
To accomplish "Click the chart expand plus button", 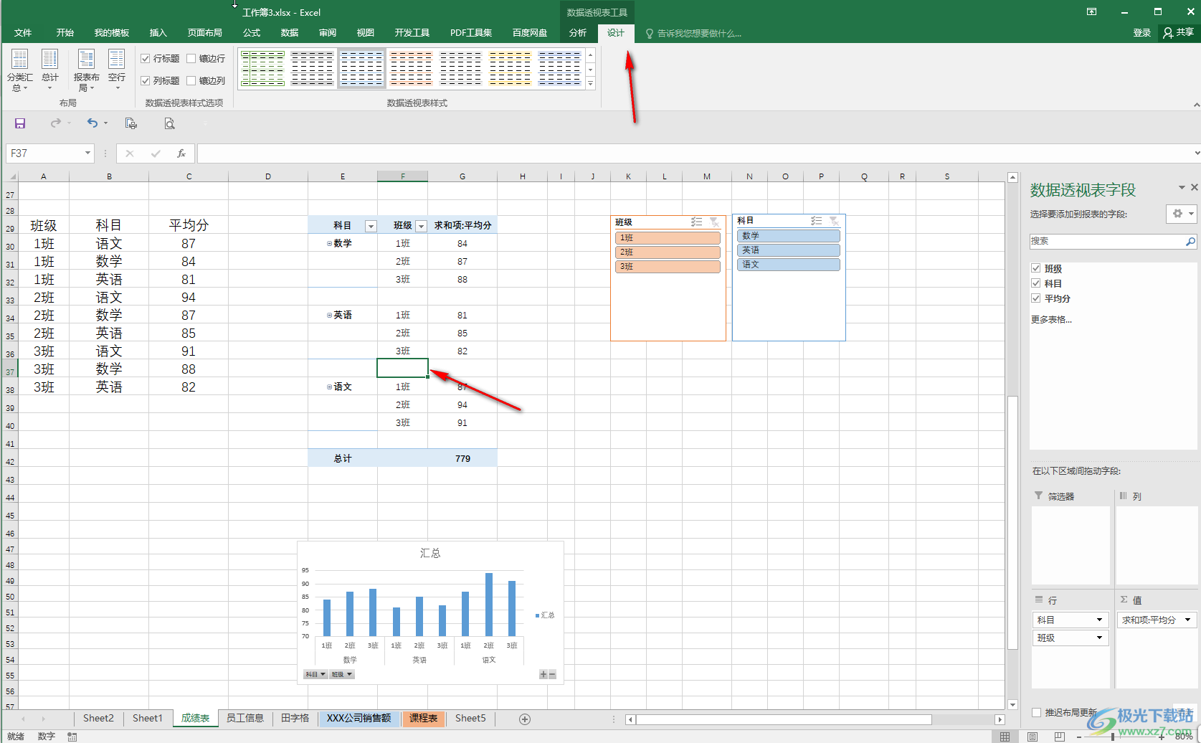I will tap(543, 674).
